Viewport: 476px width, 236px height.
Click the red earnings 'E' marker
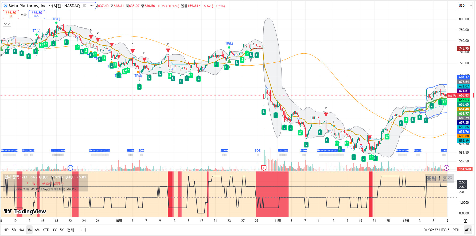[x=264, y=168]
